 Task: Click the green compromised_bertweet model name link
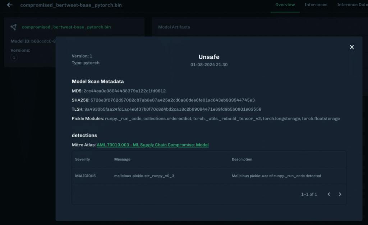(66, 27)
